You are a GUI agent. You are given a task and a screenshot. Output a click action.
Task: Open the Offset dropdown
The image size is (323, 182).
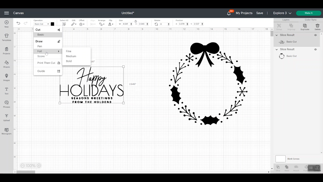82,24
